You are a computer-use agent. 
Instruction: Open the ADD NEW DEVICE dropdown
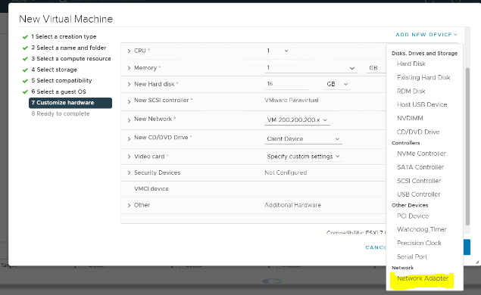point(426,35)
